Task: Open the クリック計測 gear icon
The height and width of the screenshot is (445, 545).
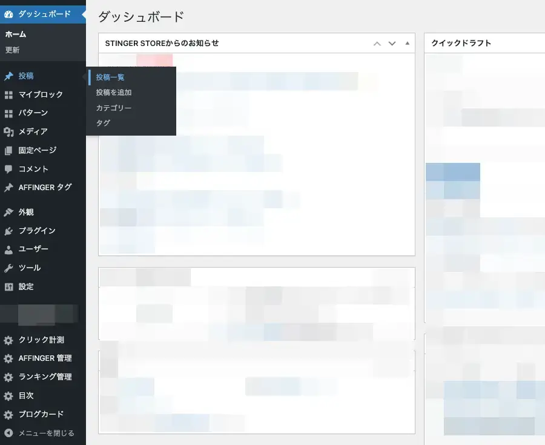Action: (x=8, y=340)
